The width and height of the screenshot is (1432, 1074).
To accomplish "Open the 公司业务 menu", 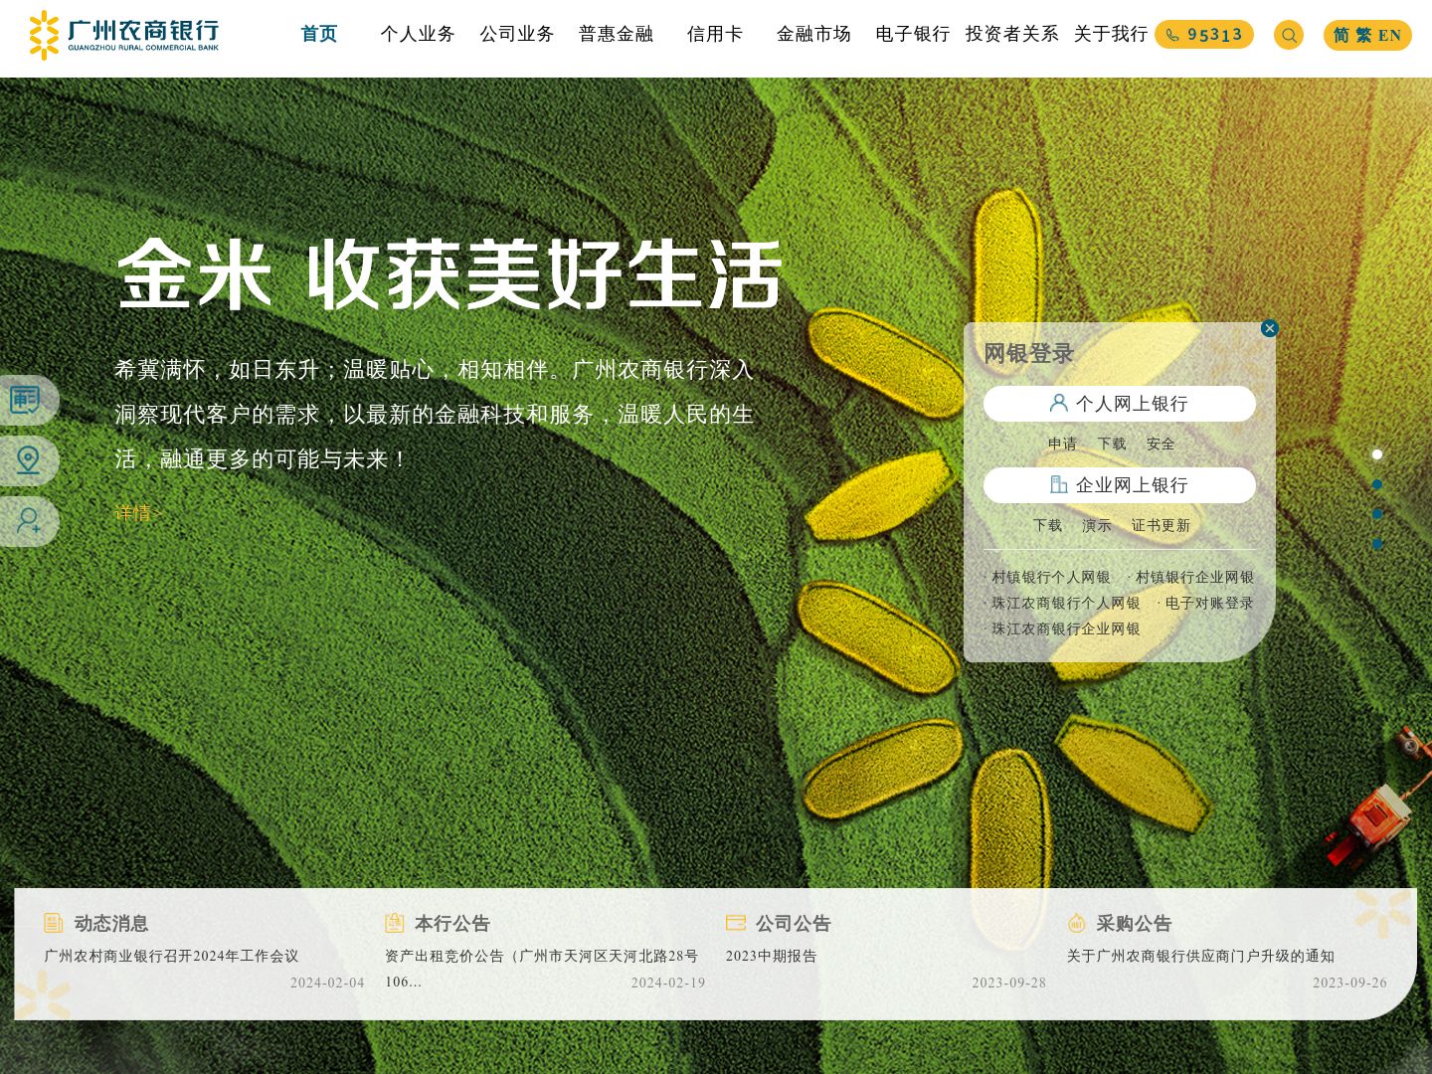I will point(517,34).
